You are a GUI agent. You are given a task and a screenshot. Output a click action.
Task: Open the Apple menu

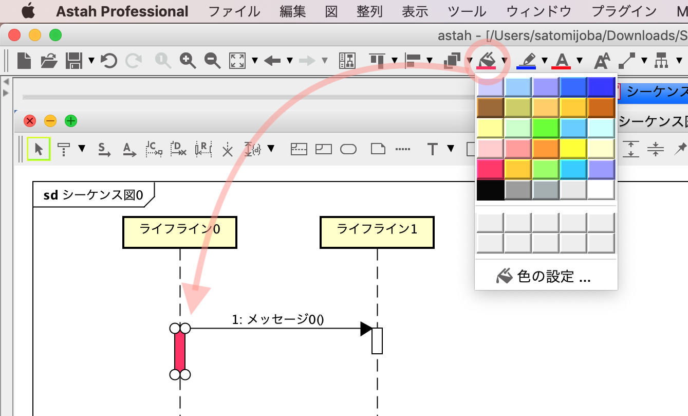(28, 11)
